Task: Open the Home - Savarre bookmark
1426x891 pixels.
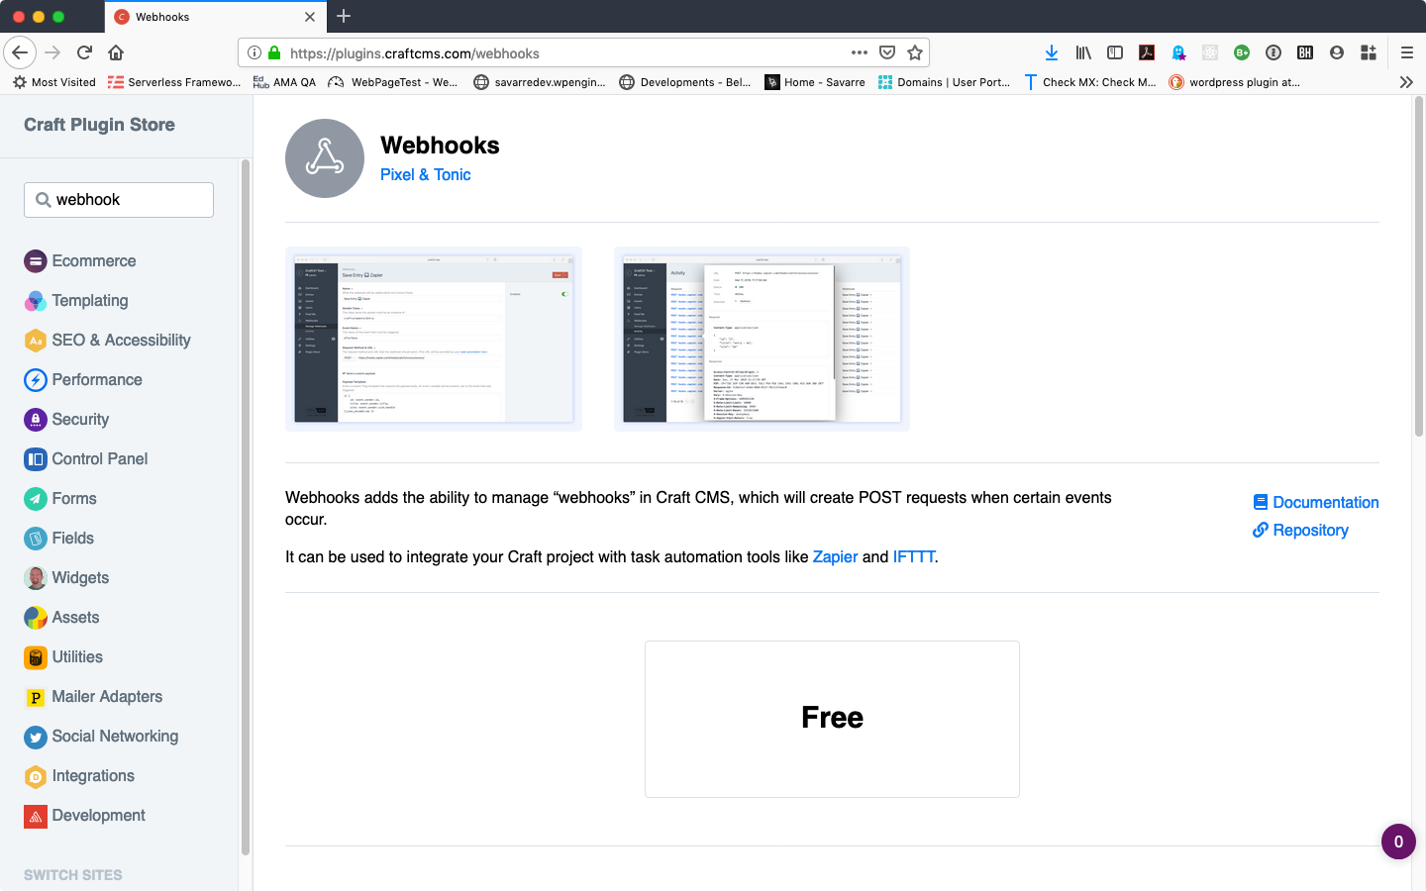Action: click(815, 82)
